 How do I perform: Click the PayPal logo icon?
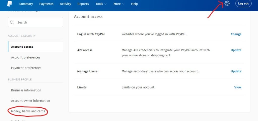(10, 4)
